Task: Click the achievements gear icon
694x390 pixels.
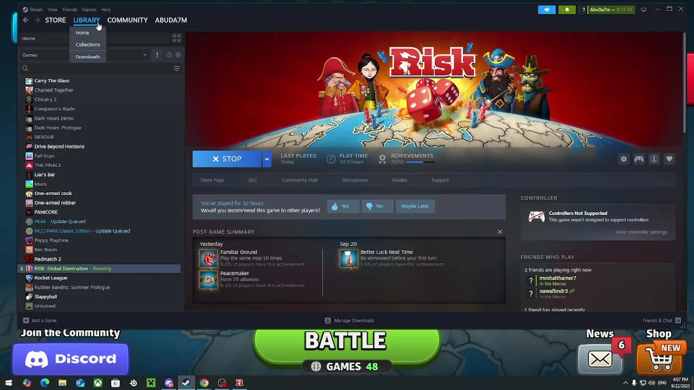Action: click(382, 159)
